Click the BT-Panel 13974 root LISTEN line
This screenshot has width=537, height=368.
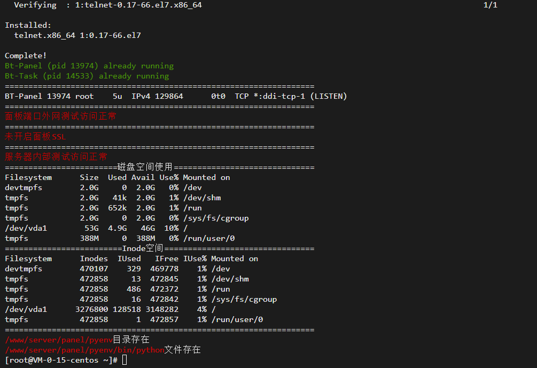pyautogui.click(x=176, y=96)
